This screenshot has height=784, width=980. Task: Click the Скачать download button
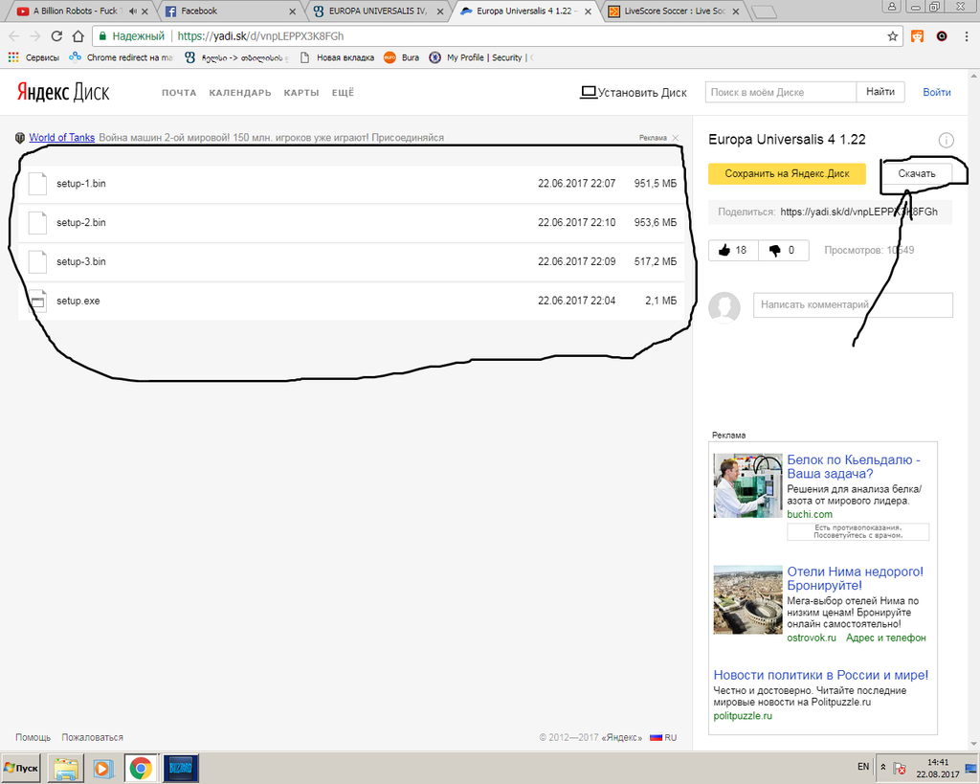pos(917,174)
